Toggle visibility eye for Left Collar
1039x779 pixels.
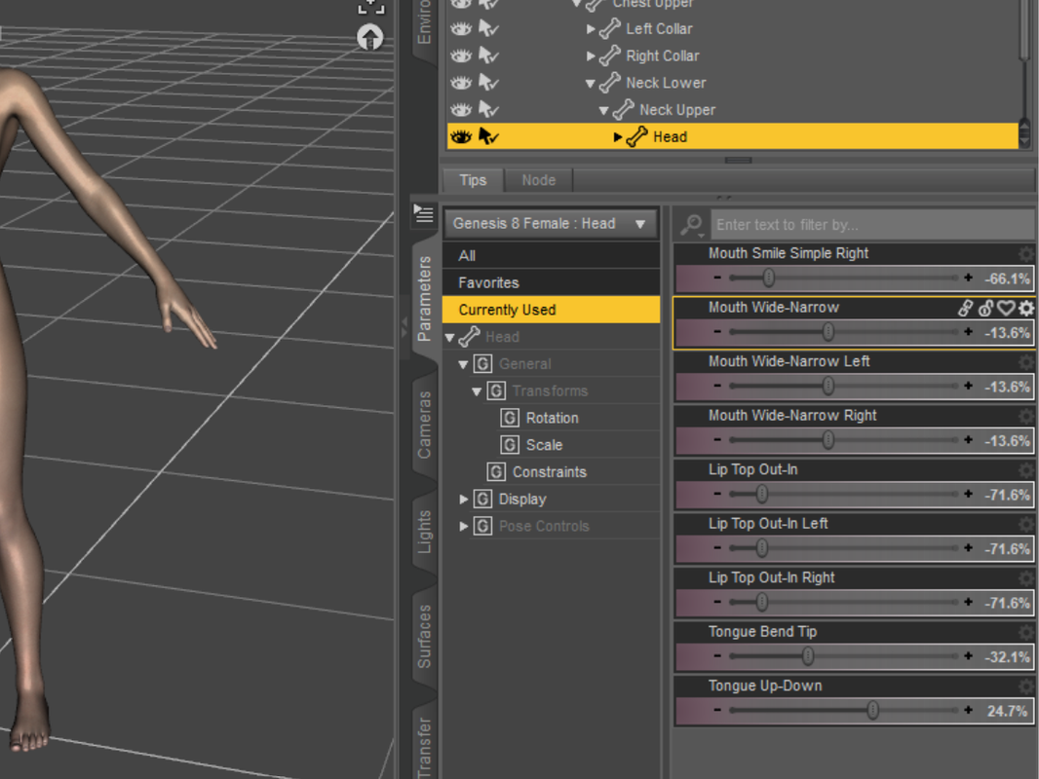461,28
